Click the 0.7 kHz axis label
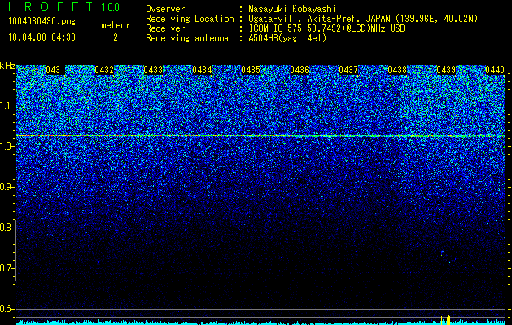 [7, 268]
